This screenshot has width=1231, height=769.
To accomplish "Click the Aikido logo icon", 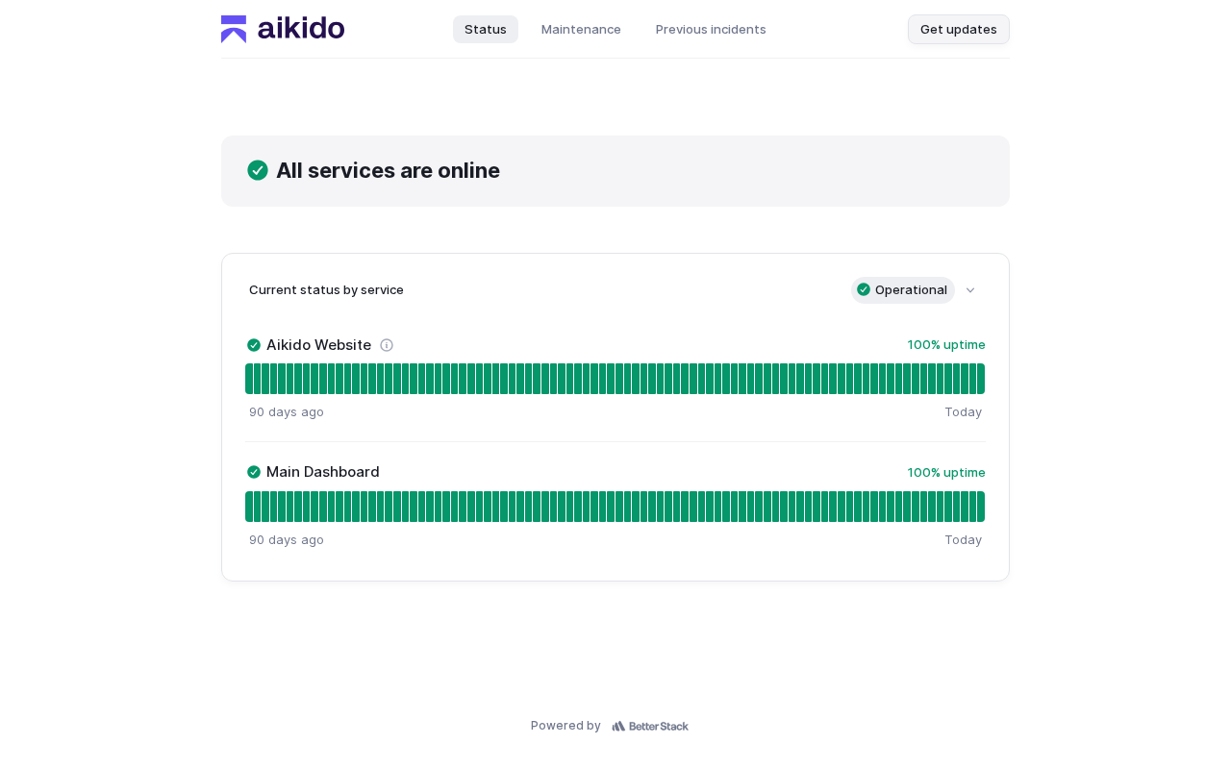I will tap(234, 29).
